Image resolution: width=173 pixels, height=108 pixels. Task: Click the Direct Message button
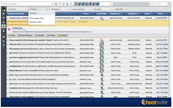[x=25, y=35]
